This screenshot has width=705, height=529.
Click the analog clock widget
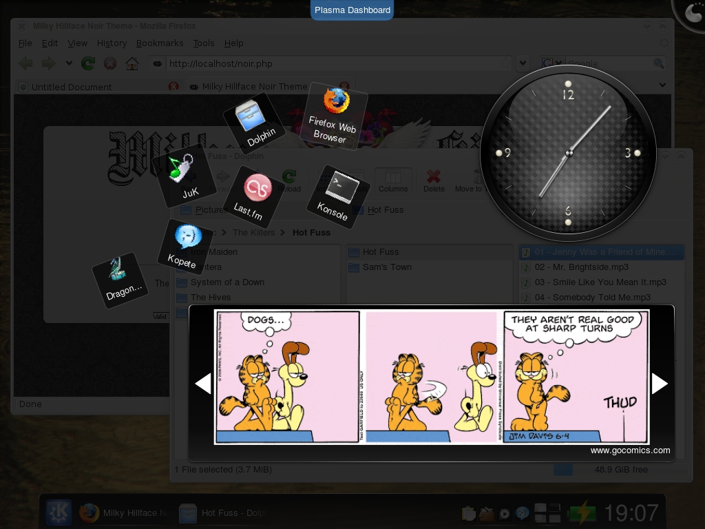[x=568, y=153]
